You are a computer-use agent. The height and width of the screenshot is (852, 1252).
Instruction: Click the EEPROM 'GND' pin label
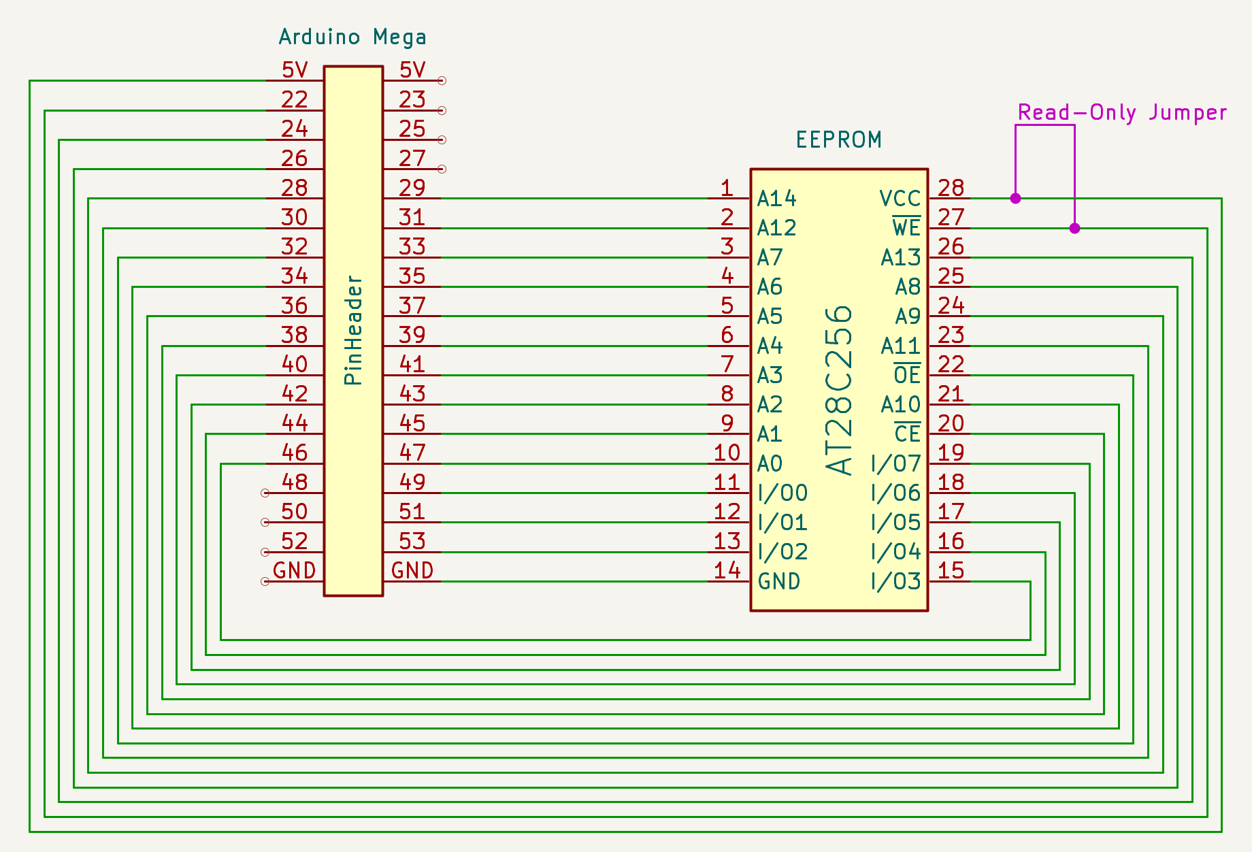(779, 581)
